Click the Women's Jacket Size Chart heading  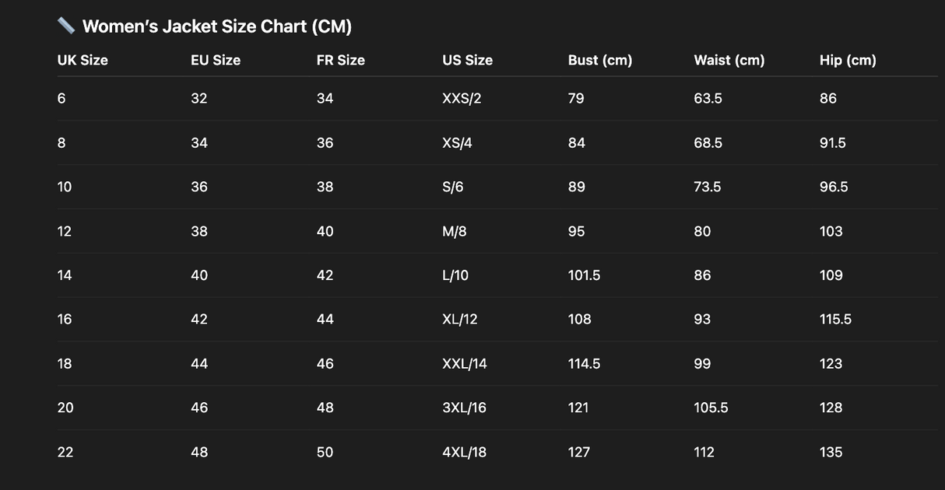tap(216, 26)
